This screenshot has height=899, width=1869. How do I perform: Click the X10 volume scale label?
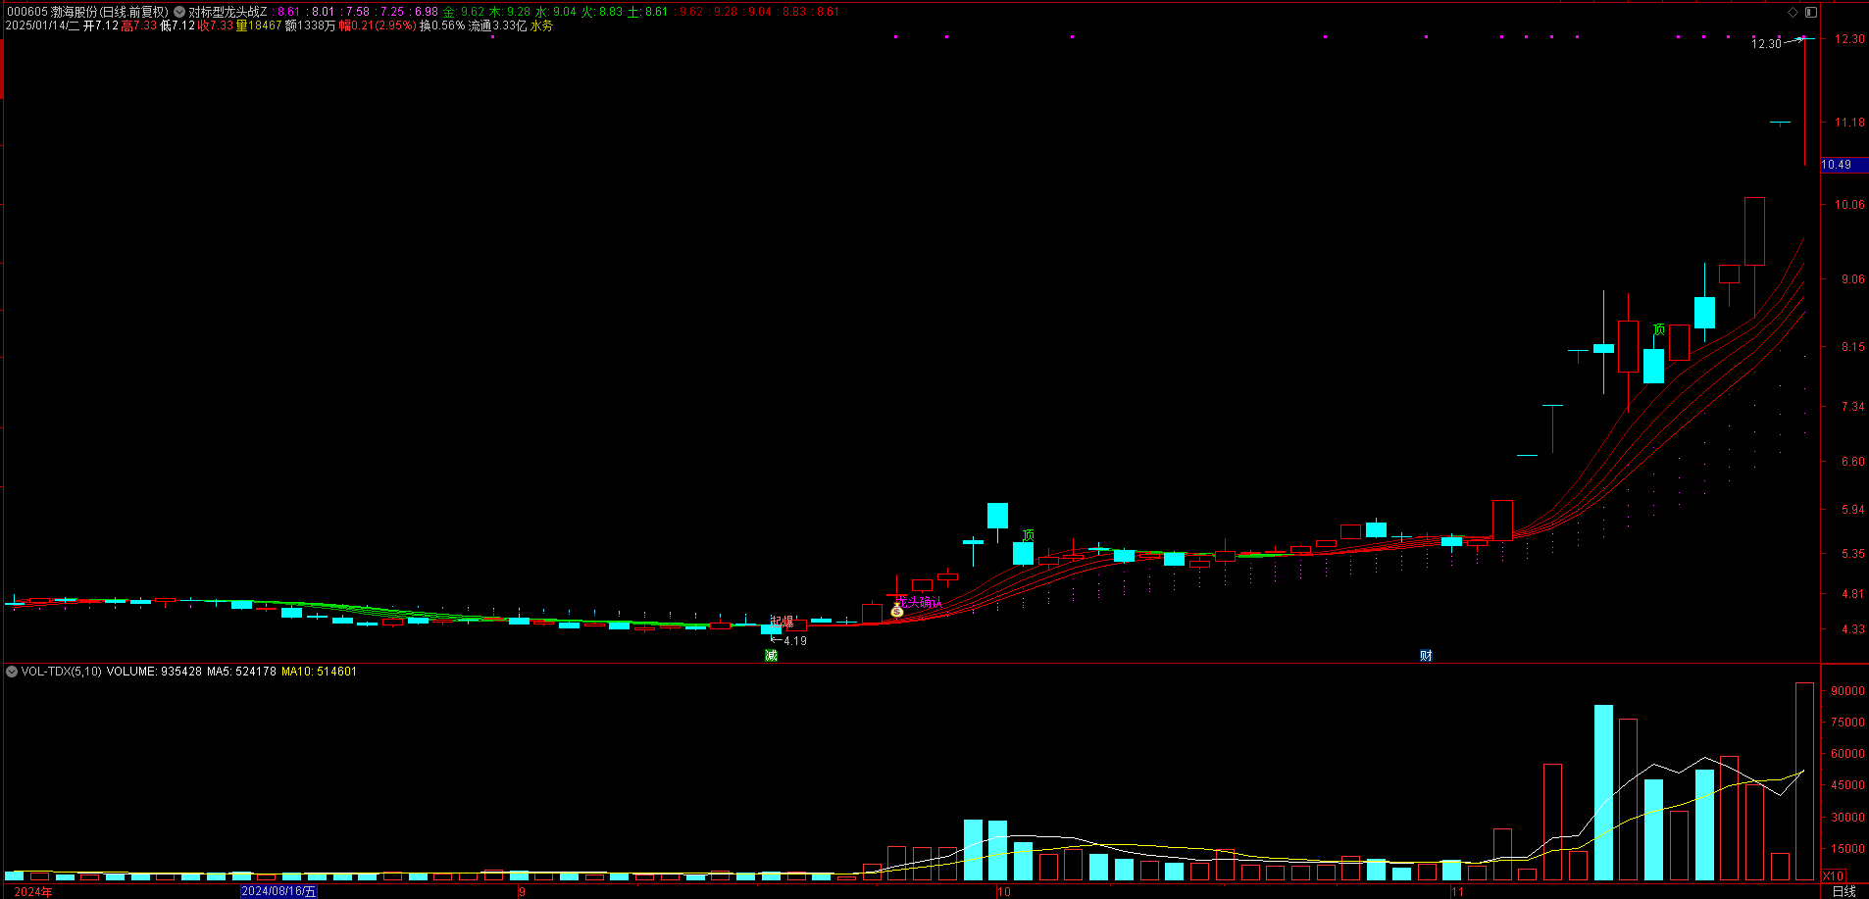[1834, 875]
